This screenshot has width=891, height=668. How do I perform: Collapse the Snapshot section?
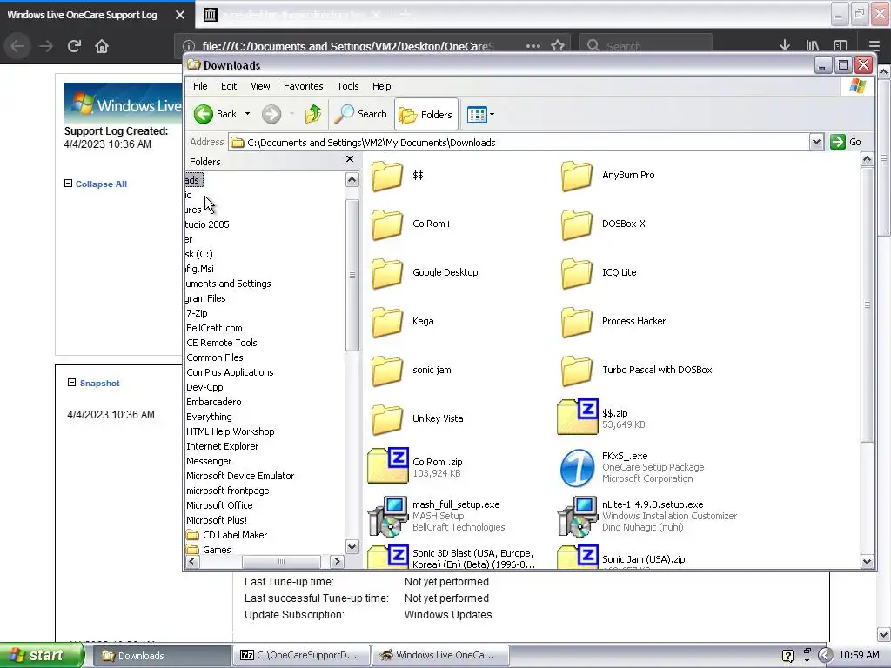[x=94, y=383]
